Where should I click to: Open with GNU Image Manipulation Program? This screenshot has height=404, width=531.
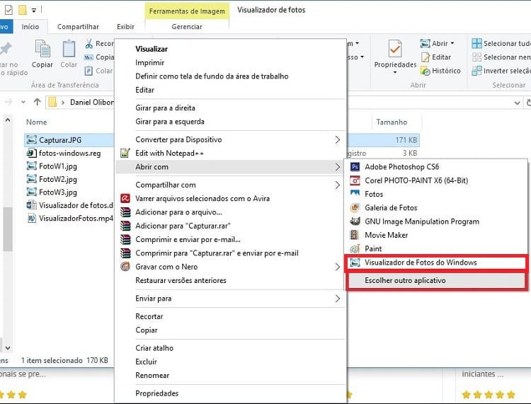pyautogui.click(x=435, y=221)
